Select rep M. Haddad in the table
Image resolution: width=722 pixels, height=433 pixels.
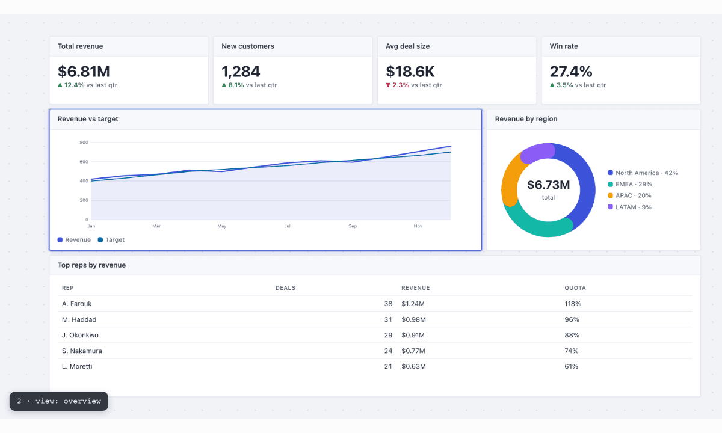point(79,319)
